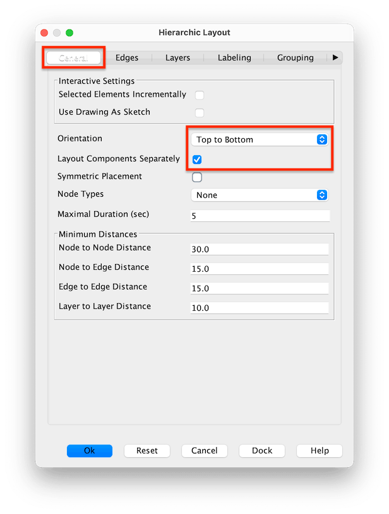389x514 pixels.
Task: Click the Maximal Duration input field
Action: click(260, 216)
